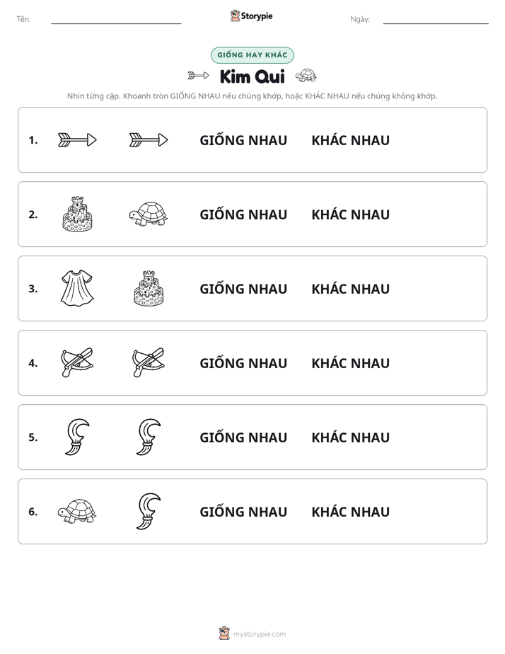The image size is (505, 654).
Task: Click the second arrow image in row 1
Action: pyautogui.click(x=149, y=139)
